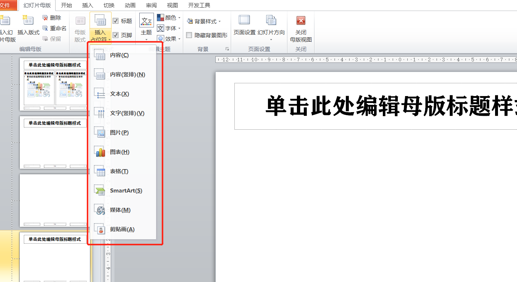Toggle the 标题 checkbox

116,21
